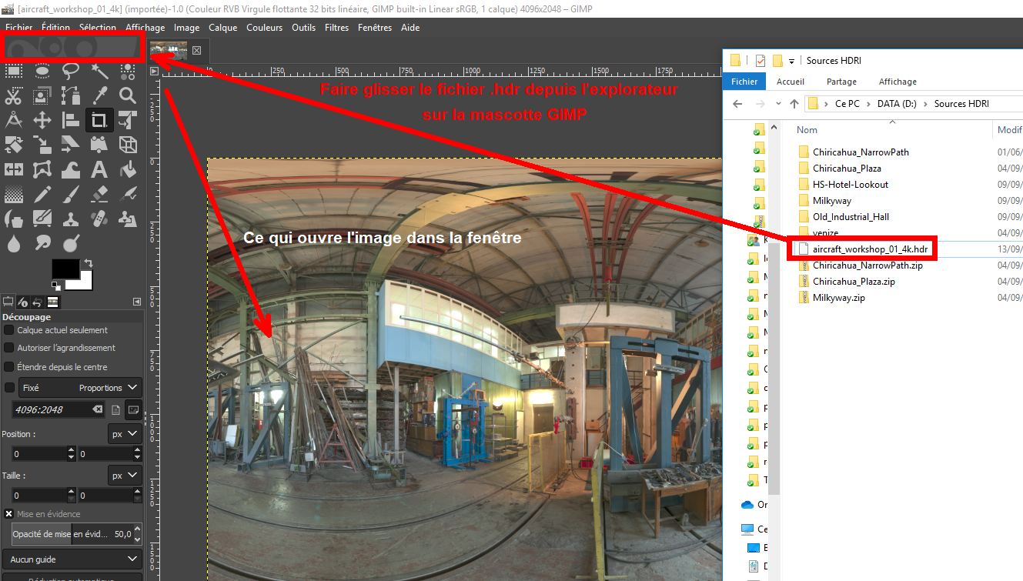Select the Zoom magnifier tool
Screen dimensions: 1023x581
[128, 96]
